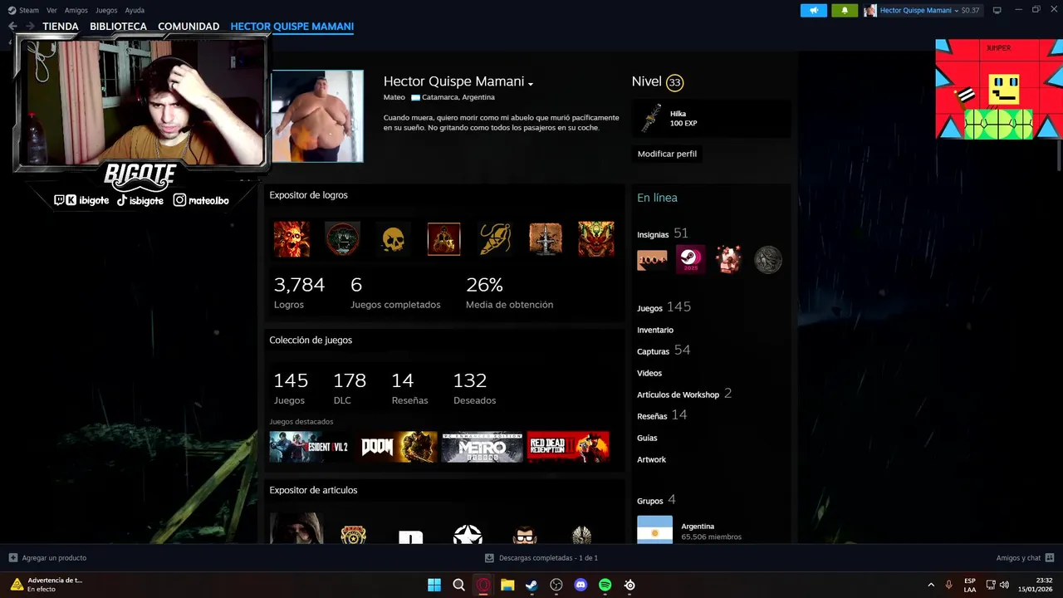Go to the BIBLIOTECA tab
Image resolution: width=1063 pixels, height=598 pixels.
pos(118,27)
